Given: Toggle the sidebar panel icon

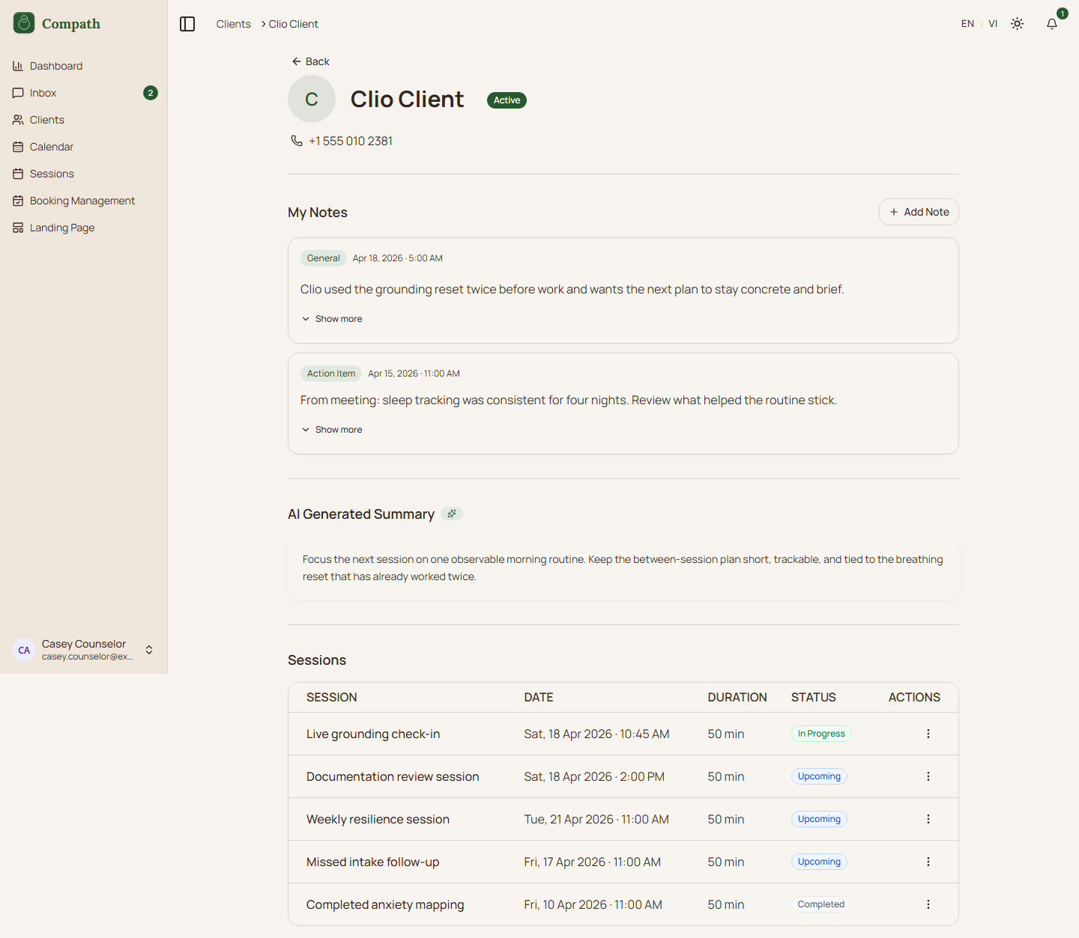Looking at the screenshot, I should tap(187, 24).
